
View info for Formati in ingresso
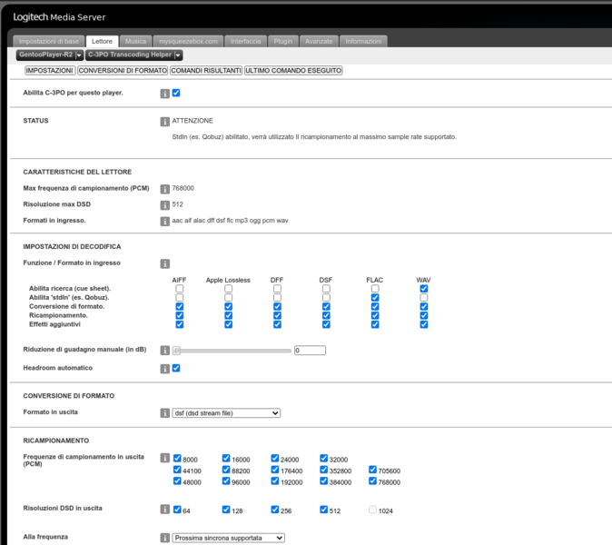point(164,222)
